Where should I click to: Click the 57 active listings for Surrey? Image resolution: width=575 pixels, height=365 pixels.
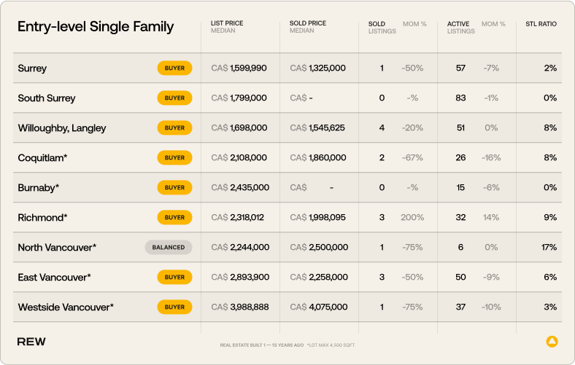pos(460,68)
